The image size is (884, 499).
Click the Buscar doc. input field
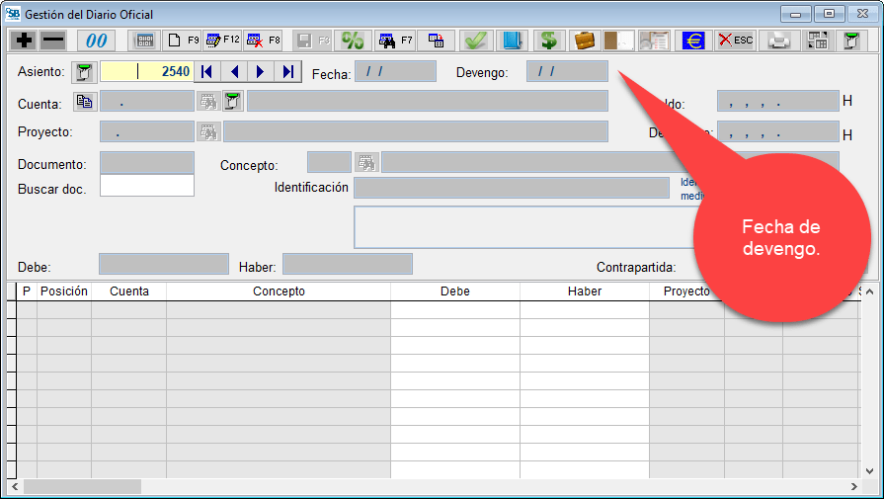tap(147, 186)
